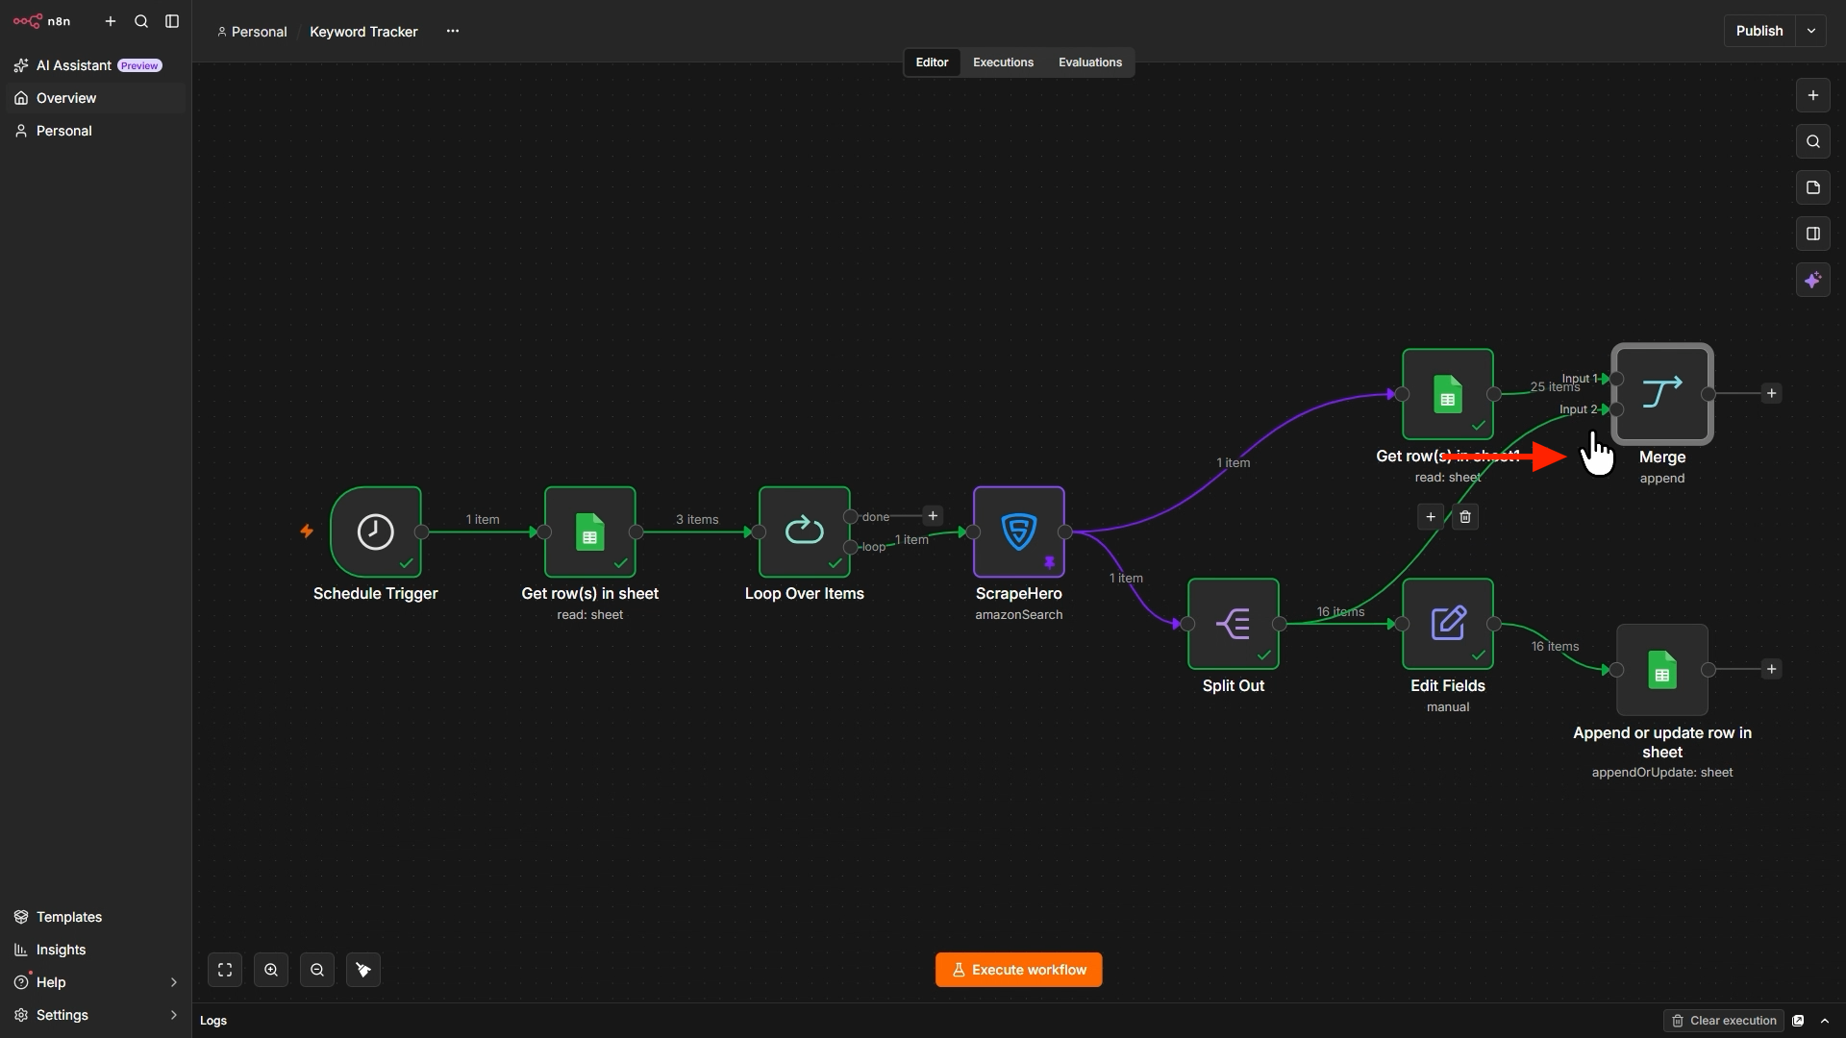Open workflow options ellipsis menu

(x=453, y=31)
